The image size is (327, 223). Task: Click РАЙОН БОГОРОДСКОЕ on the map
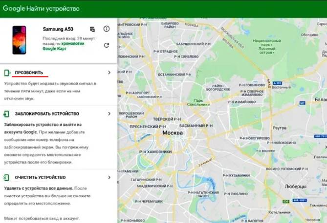coord(218,88)
